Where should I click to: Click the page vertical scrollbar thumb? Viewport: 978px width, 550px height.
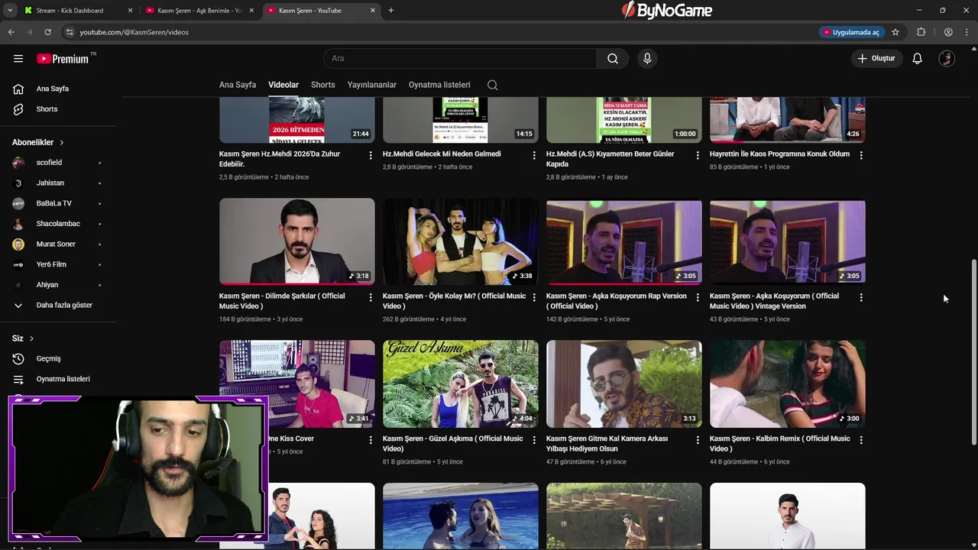pos(973,351)
